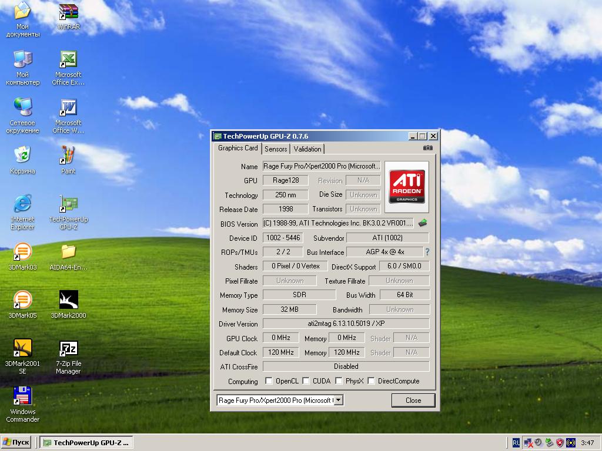Image resolution: width=602 pixels, height=451 pixels.
Task: Click the GPU field showing Rage128
Action: click(x=286, y=180)
